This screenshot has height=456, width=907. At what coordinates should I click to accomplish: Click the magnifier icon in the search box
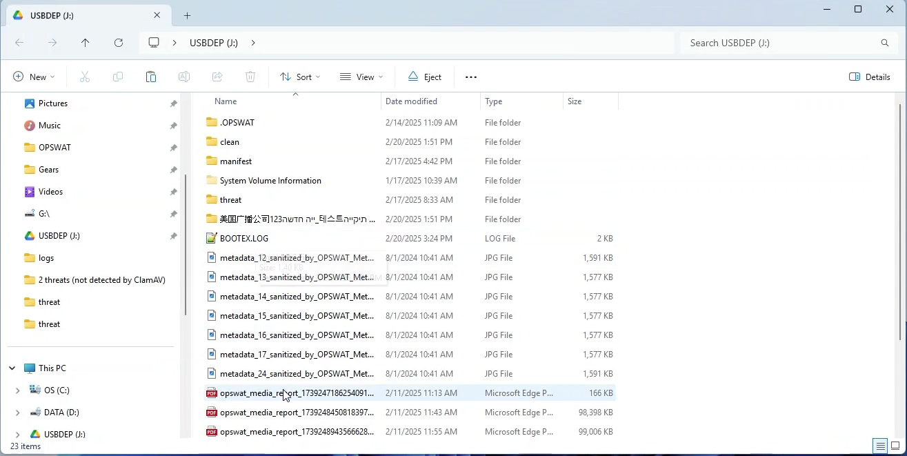click(885, 43)
